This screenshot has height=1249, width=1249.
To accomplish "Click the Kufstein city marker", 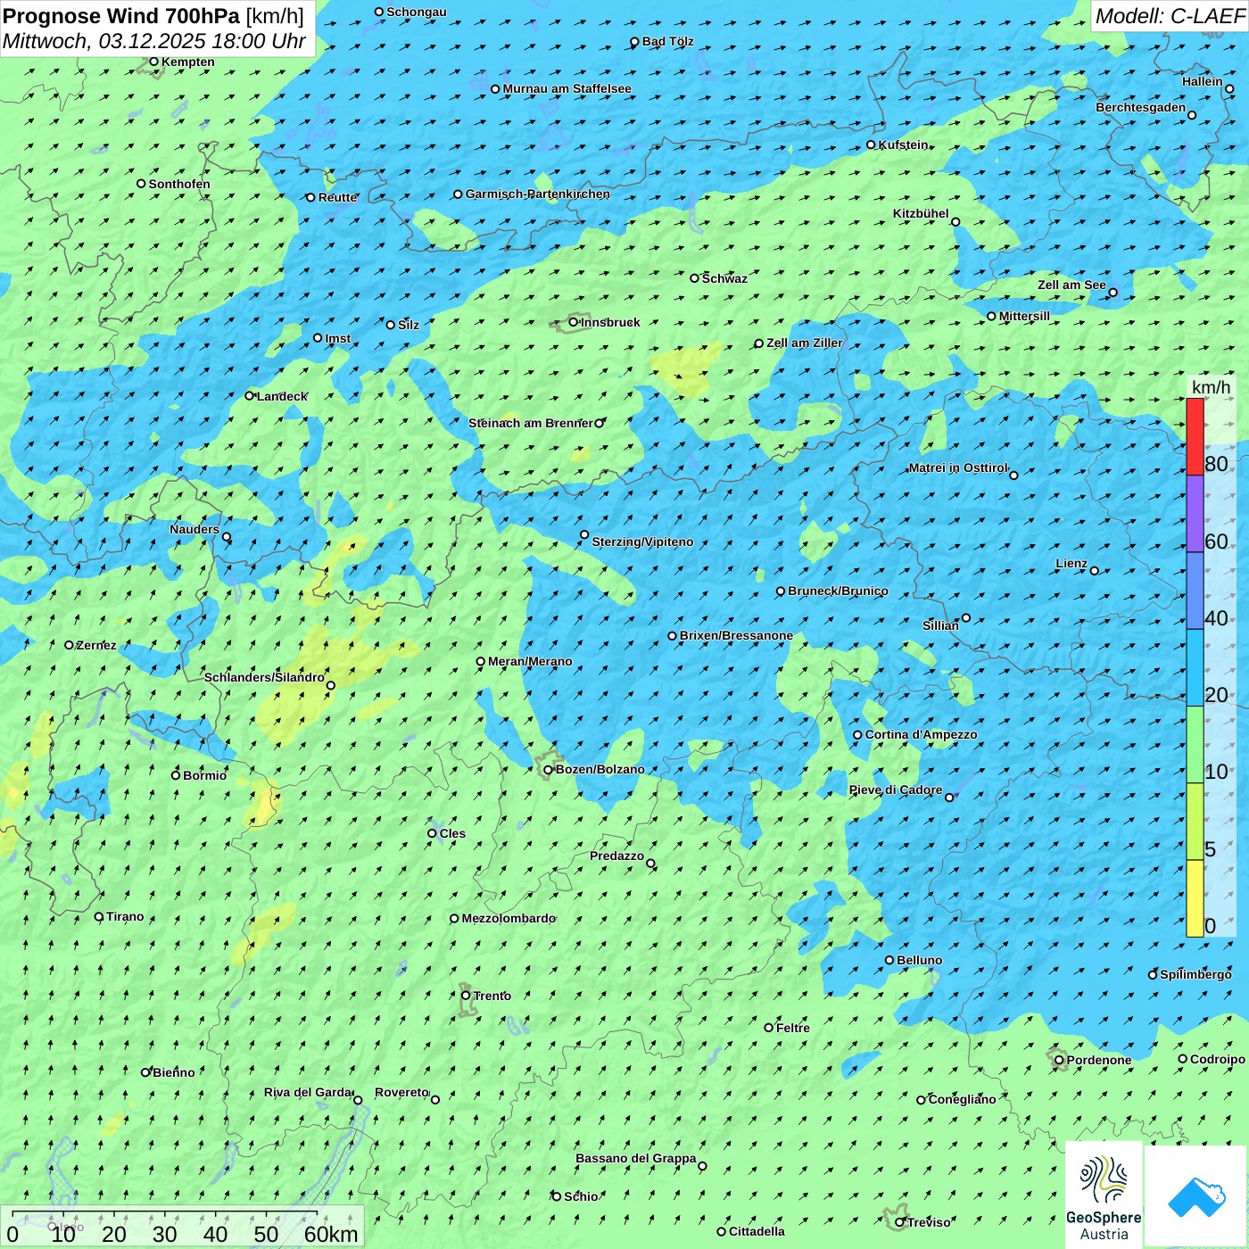I will tap(872, 145).
